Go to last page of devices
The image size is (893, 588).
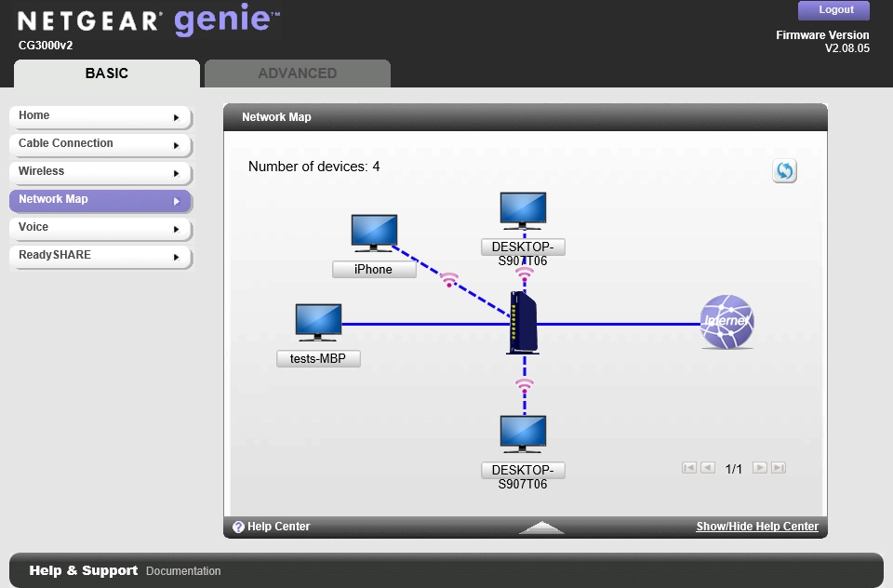click(x=779, y=468)
